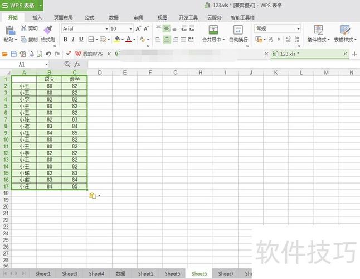The width and height of the screenshot is (360, 279).
Task: Click the print preview icon
Action: [x=40, y=54]
